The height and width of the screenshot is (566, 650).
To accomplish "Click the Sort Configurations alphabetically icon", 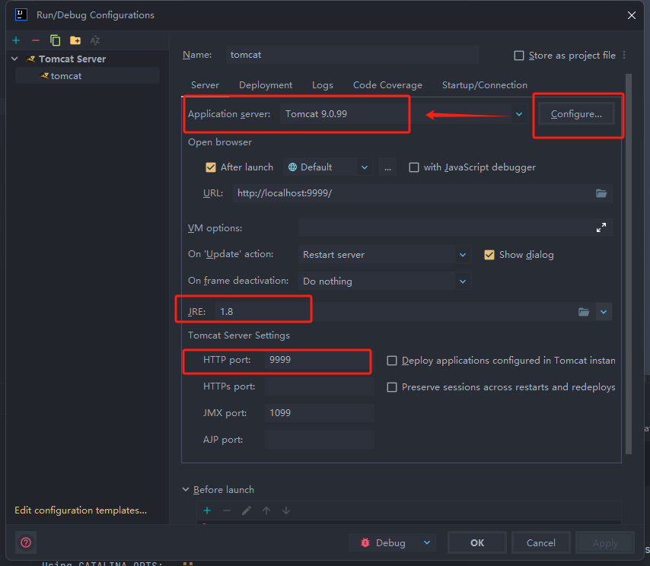I will [95, 40].
